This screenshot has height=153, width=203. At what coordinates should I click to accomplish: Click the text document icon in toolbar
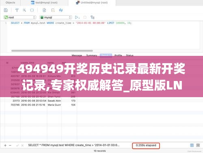click(44, 10)
